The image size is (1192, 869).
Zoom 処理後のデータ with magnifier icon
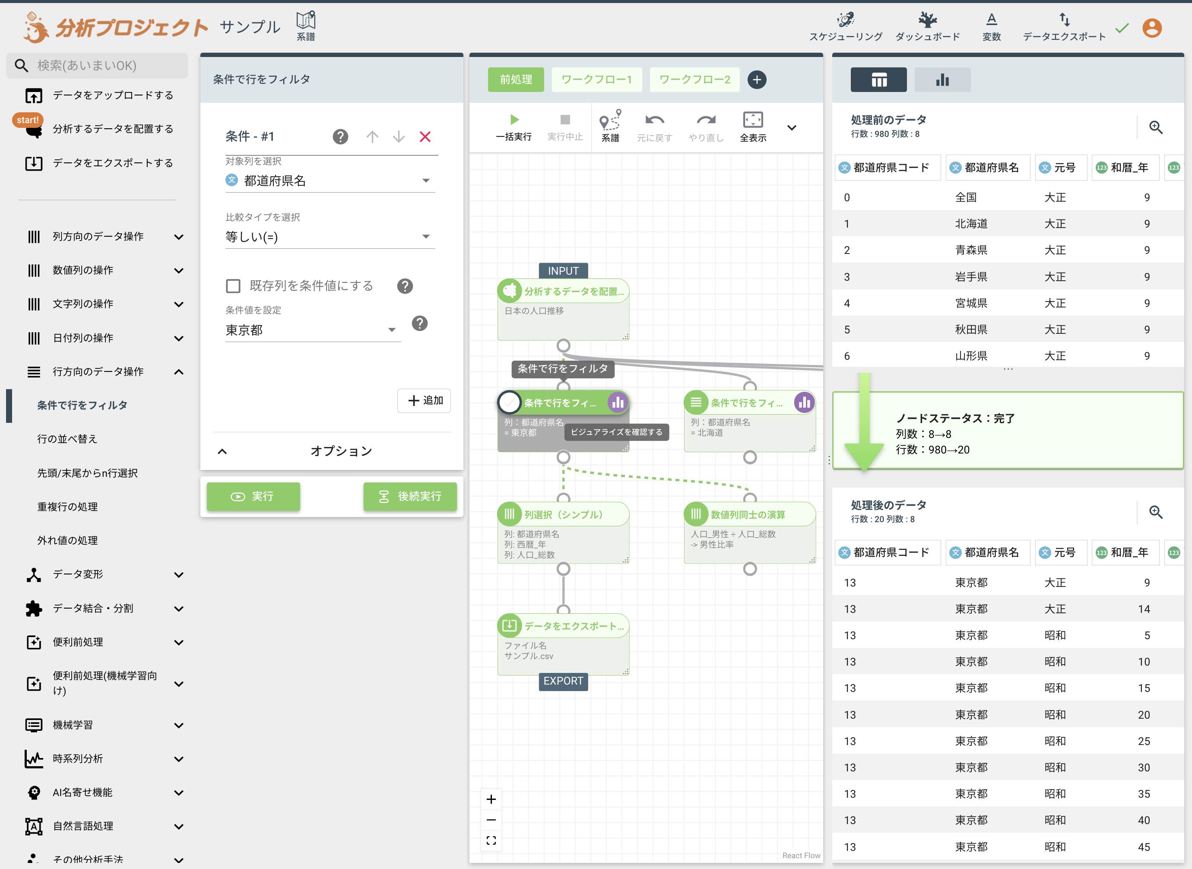click(1156, 512)
